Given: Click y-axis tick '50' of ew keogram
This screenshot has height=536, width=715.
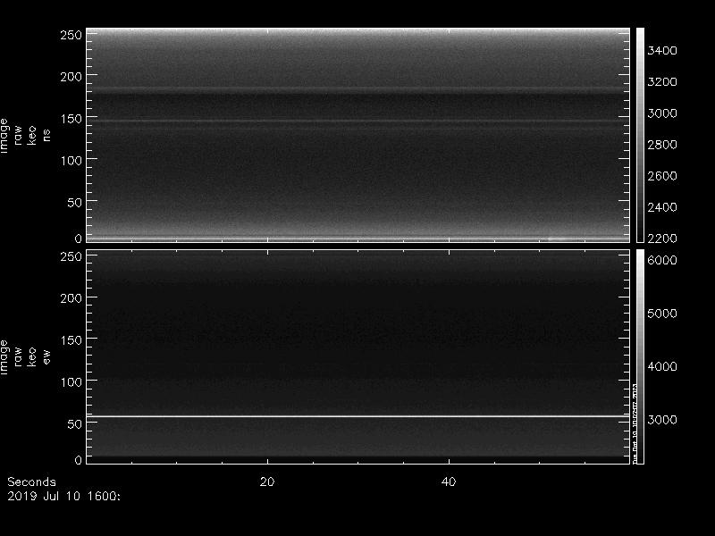Looking at the screenshot, I should [x=75, y=424].
